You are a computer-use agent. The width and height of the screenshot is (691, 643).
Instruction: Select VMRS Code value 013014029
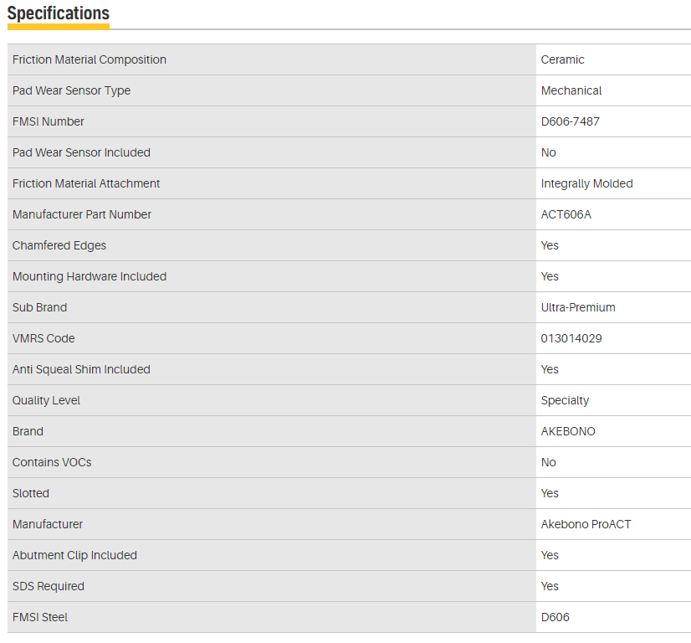coord(571,338)
